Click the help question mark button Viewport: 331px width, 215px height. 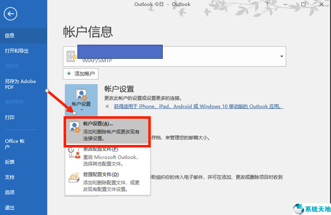point(267,4)
